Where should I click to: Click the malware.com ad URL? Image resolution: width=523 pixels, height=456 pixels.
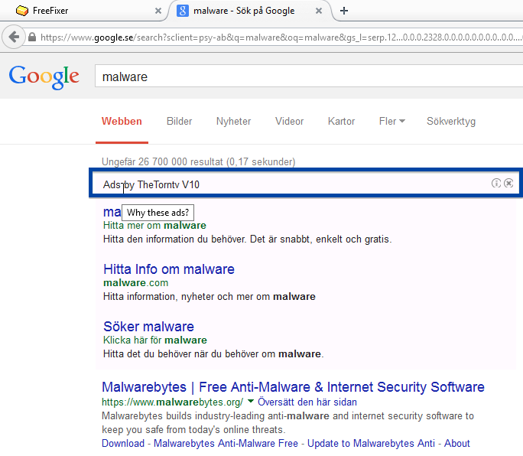click(x=136, y=283)
